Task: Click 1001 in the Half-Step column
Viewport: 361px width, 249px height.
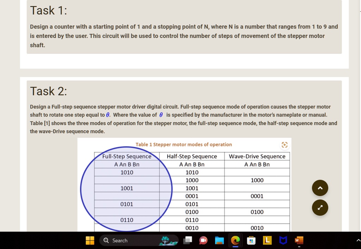Action: click(192, 188)
